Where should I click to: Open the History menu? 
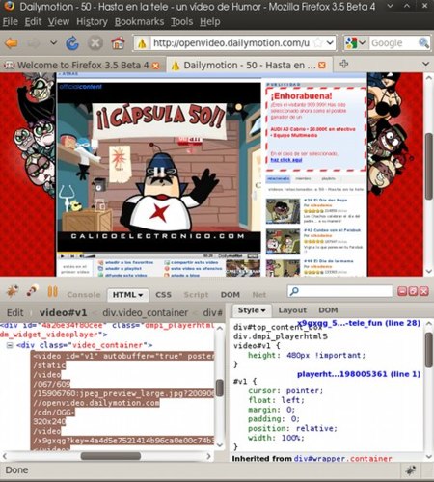[92, 21]
